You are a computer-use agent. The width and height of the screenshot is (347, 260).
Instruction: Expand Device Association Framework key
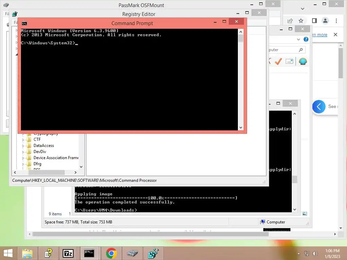(23, 158)
